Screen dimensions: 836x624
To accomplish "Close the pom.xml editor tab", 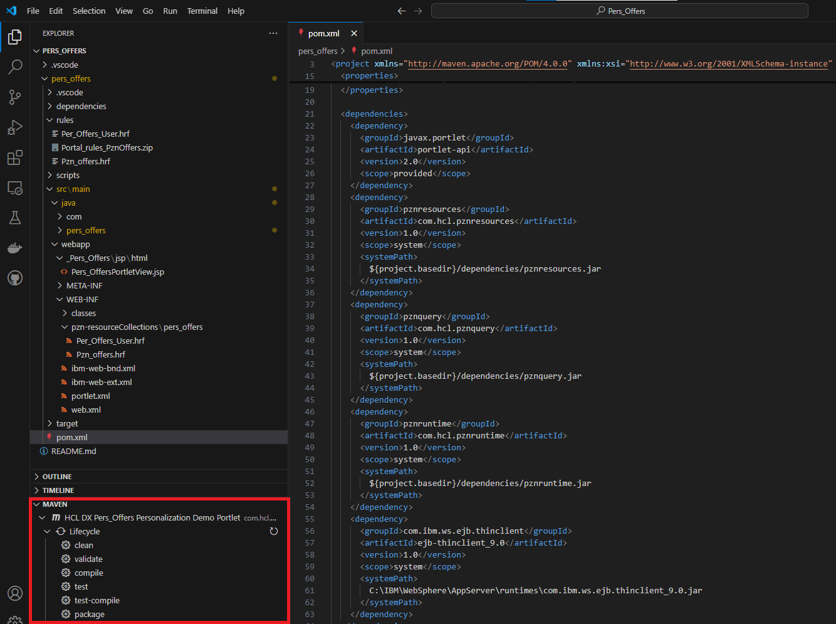I will tap(354, 33).
